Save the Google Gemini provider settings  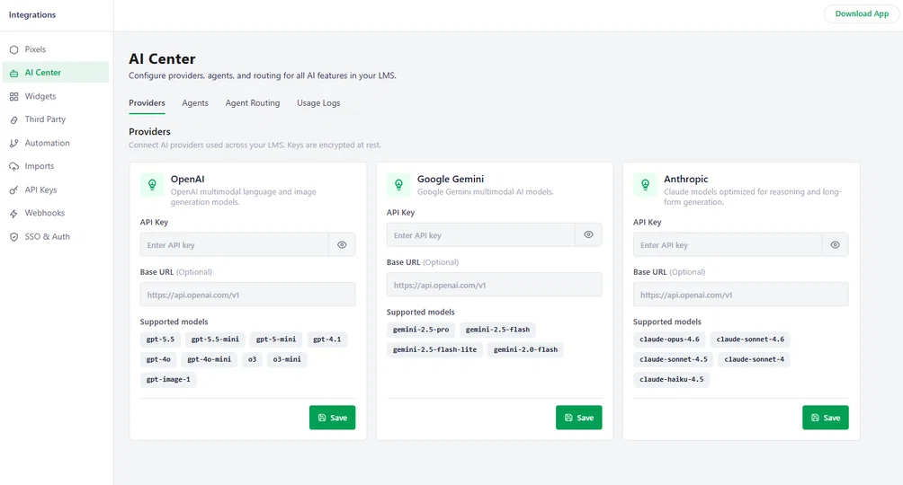pyautogui.click(x=579, y=418)
